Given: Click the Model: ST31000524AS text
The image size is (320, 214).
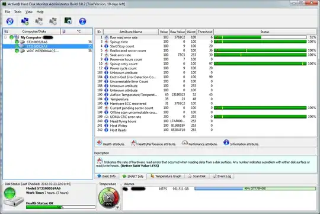Looking at the screenshot, I should click(x=43, y=189).
